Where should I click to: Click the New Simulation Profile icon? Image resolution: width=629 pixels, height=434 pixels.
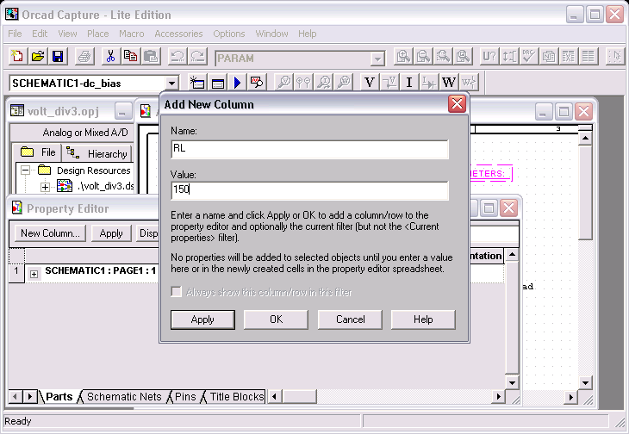coord(197,82)
